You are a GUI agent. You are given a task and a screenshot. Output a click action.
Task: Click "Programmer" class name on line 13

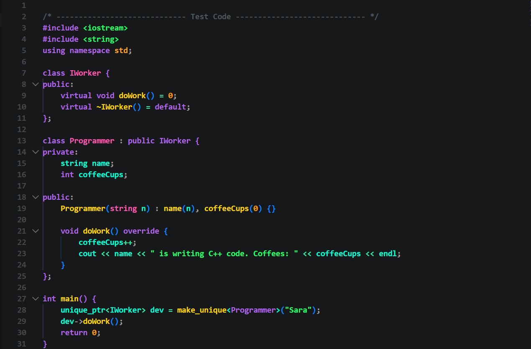(x=92, y=141)
